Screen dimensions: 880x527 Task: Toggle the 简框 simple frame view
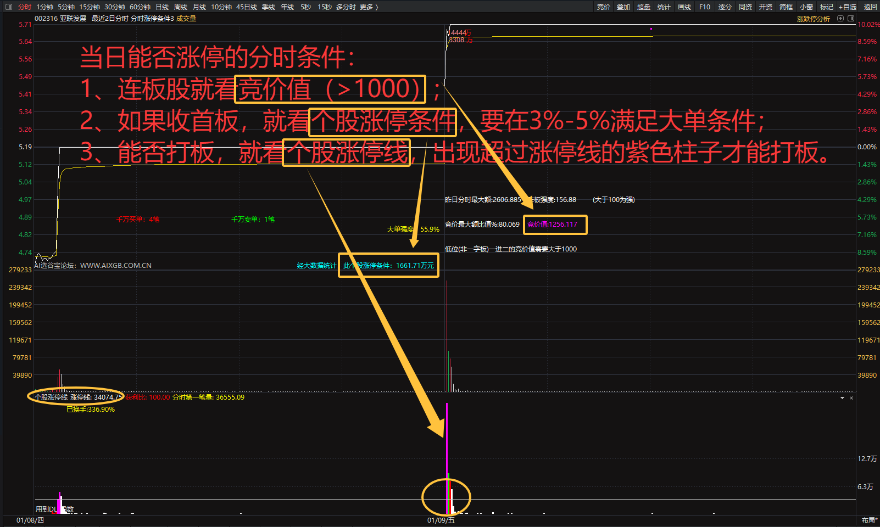point(786,7)
